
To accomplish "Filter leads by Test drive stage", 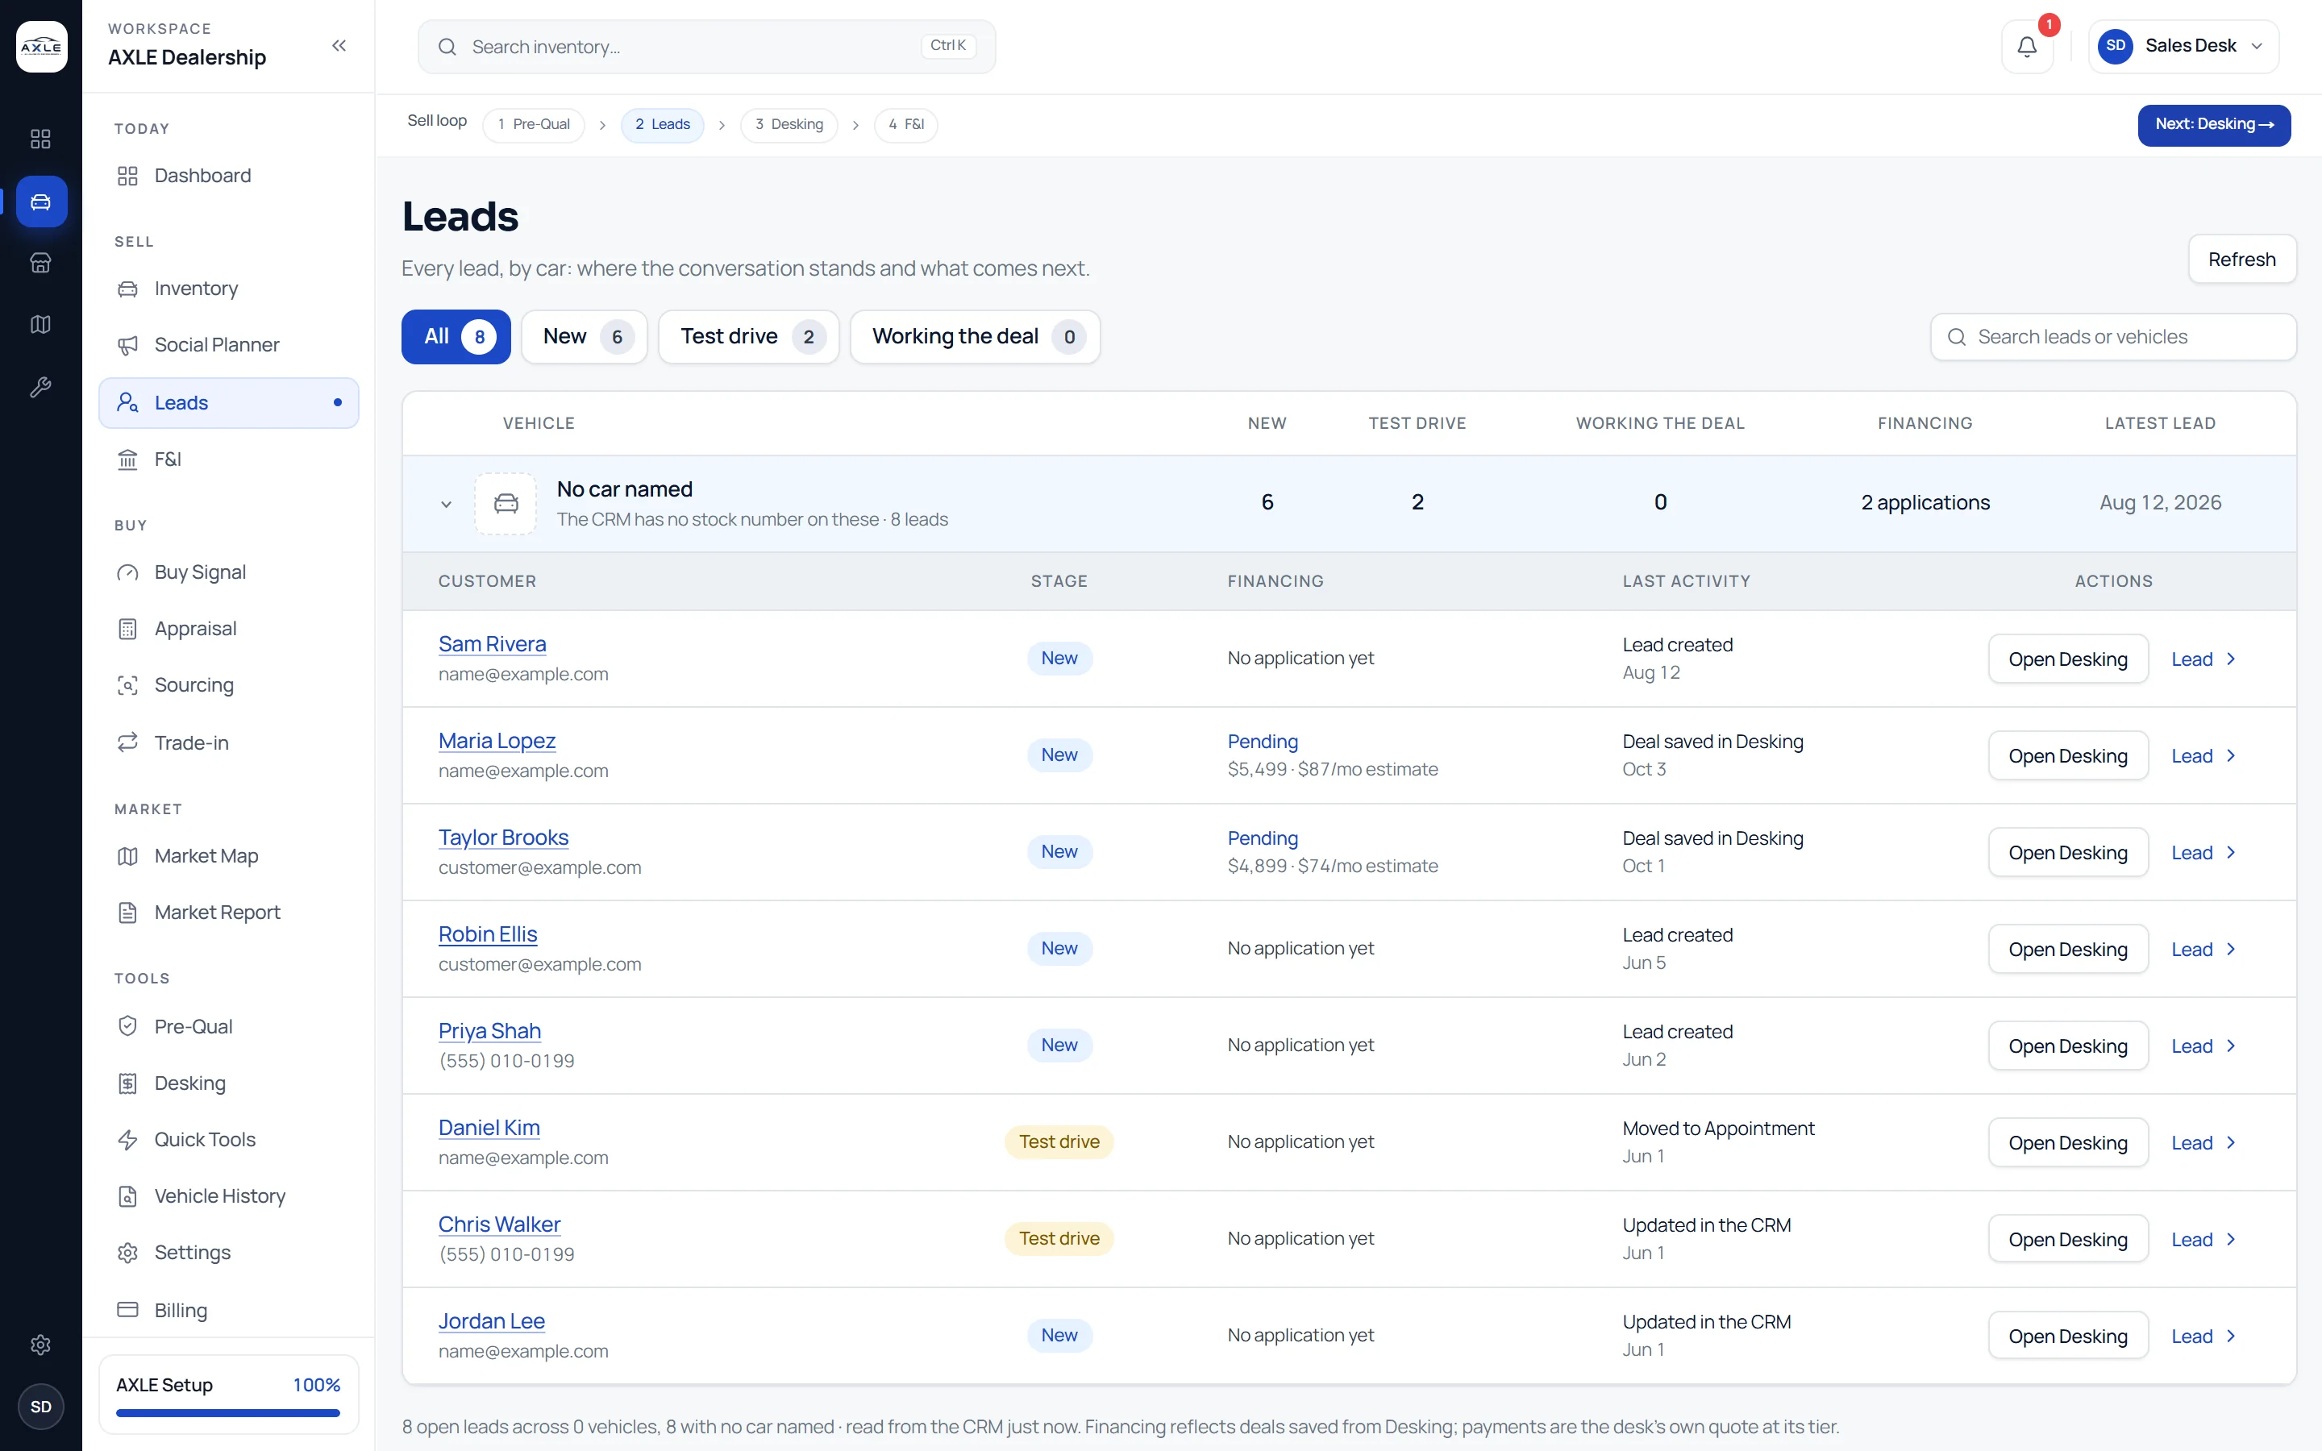I will pyautogui.click(x=748, y=337).
